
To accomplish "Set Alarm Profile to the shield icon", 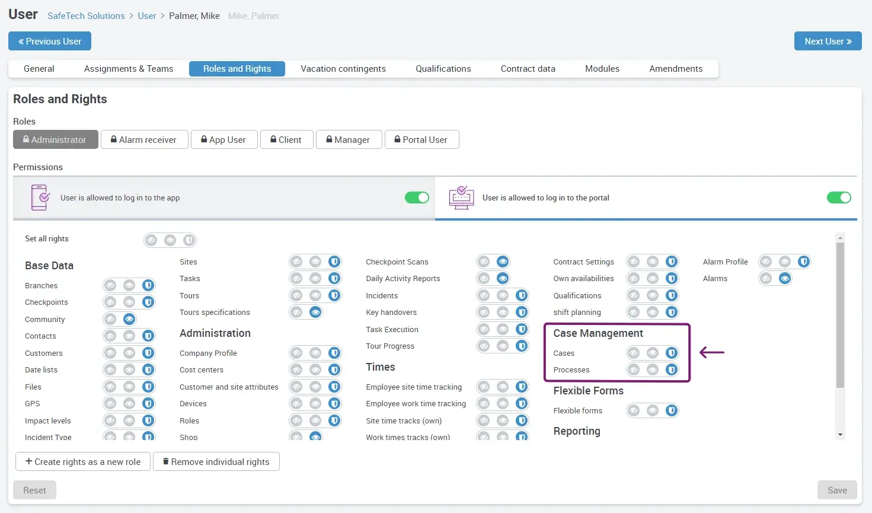I will 803,262.
